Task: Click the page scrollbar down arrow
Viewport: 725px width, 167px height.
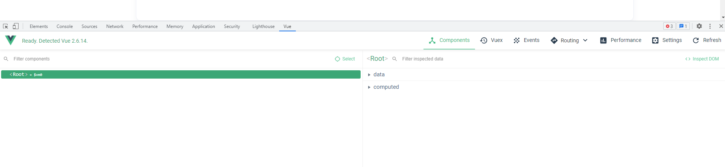Action: tap(723, 17)
